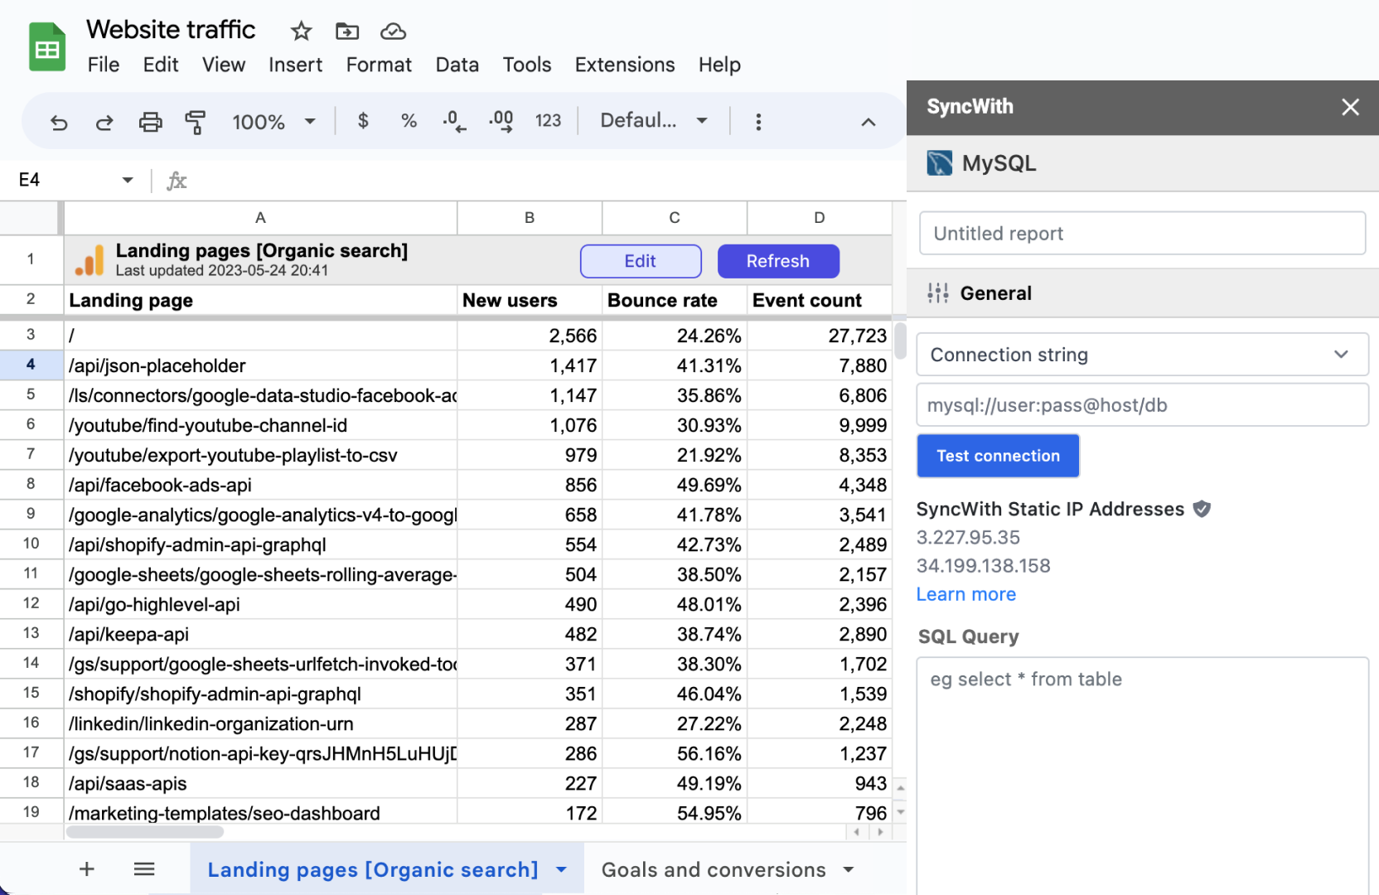
Task: Apply currency format icon
Action: 363,121
